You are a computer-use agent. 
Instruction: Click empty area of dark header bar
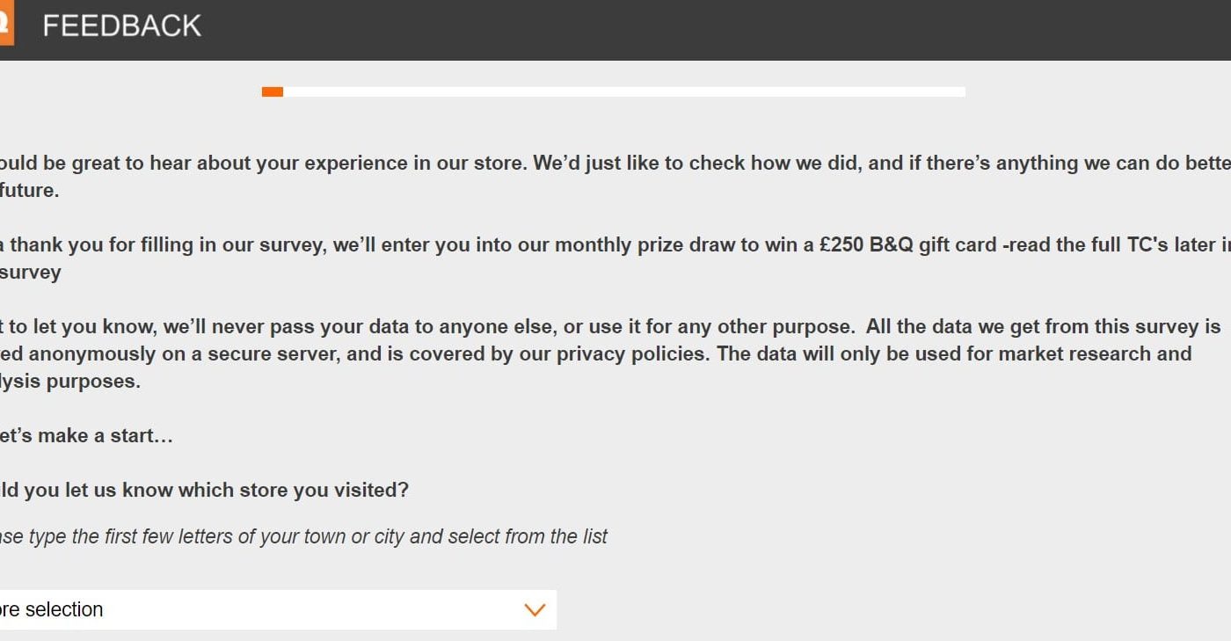pos(703,30)
